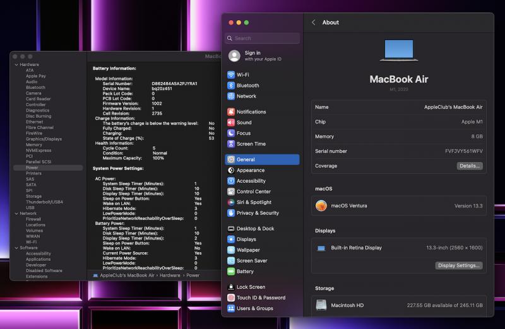This screenshot has height=329, width=505.
Task: Open Siri & Spotlight icon
Action: [232, 202]
